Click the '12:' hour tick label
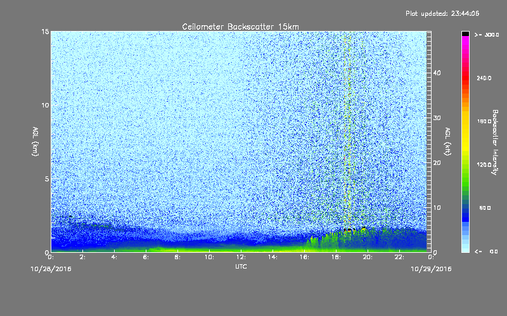Image resolution: width=507 pixels, height=316 pixels. (x=241, y=257)
